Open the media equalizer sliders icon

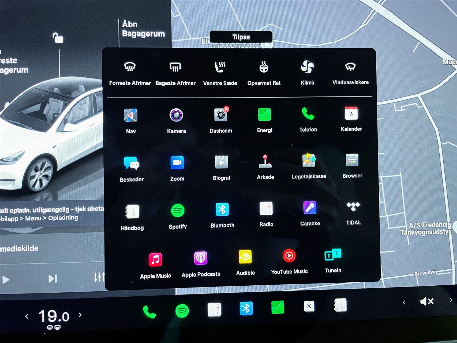coord(99,277)
